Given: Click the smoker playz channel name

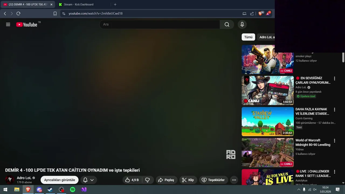Looking at the screenshot, I should click(x=303, y=56).
